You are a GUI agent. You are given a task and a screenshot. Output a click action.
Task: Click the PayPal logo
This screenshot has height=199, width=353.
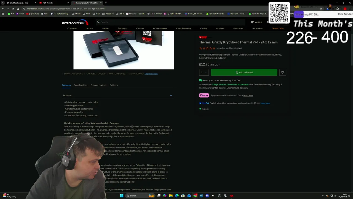click(x=204, y=103)
